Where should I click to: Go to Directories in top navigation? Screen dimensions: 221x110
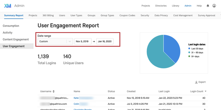point(161,6)
